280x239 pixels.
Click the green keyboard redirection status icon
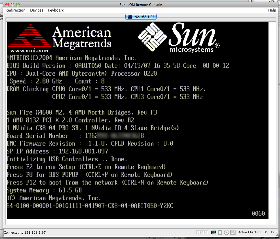pyautogui.click(x=214, y=232)
